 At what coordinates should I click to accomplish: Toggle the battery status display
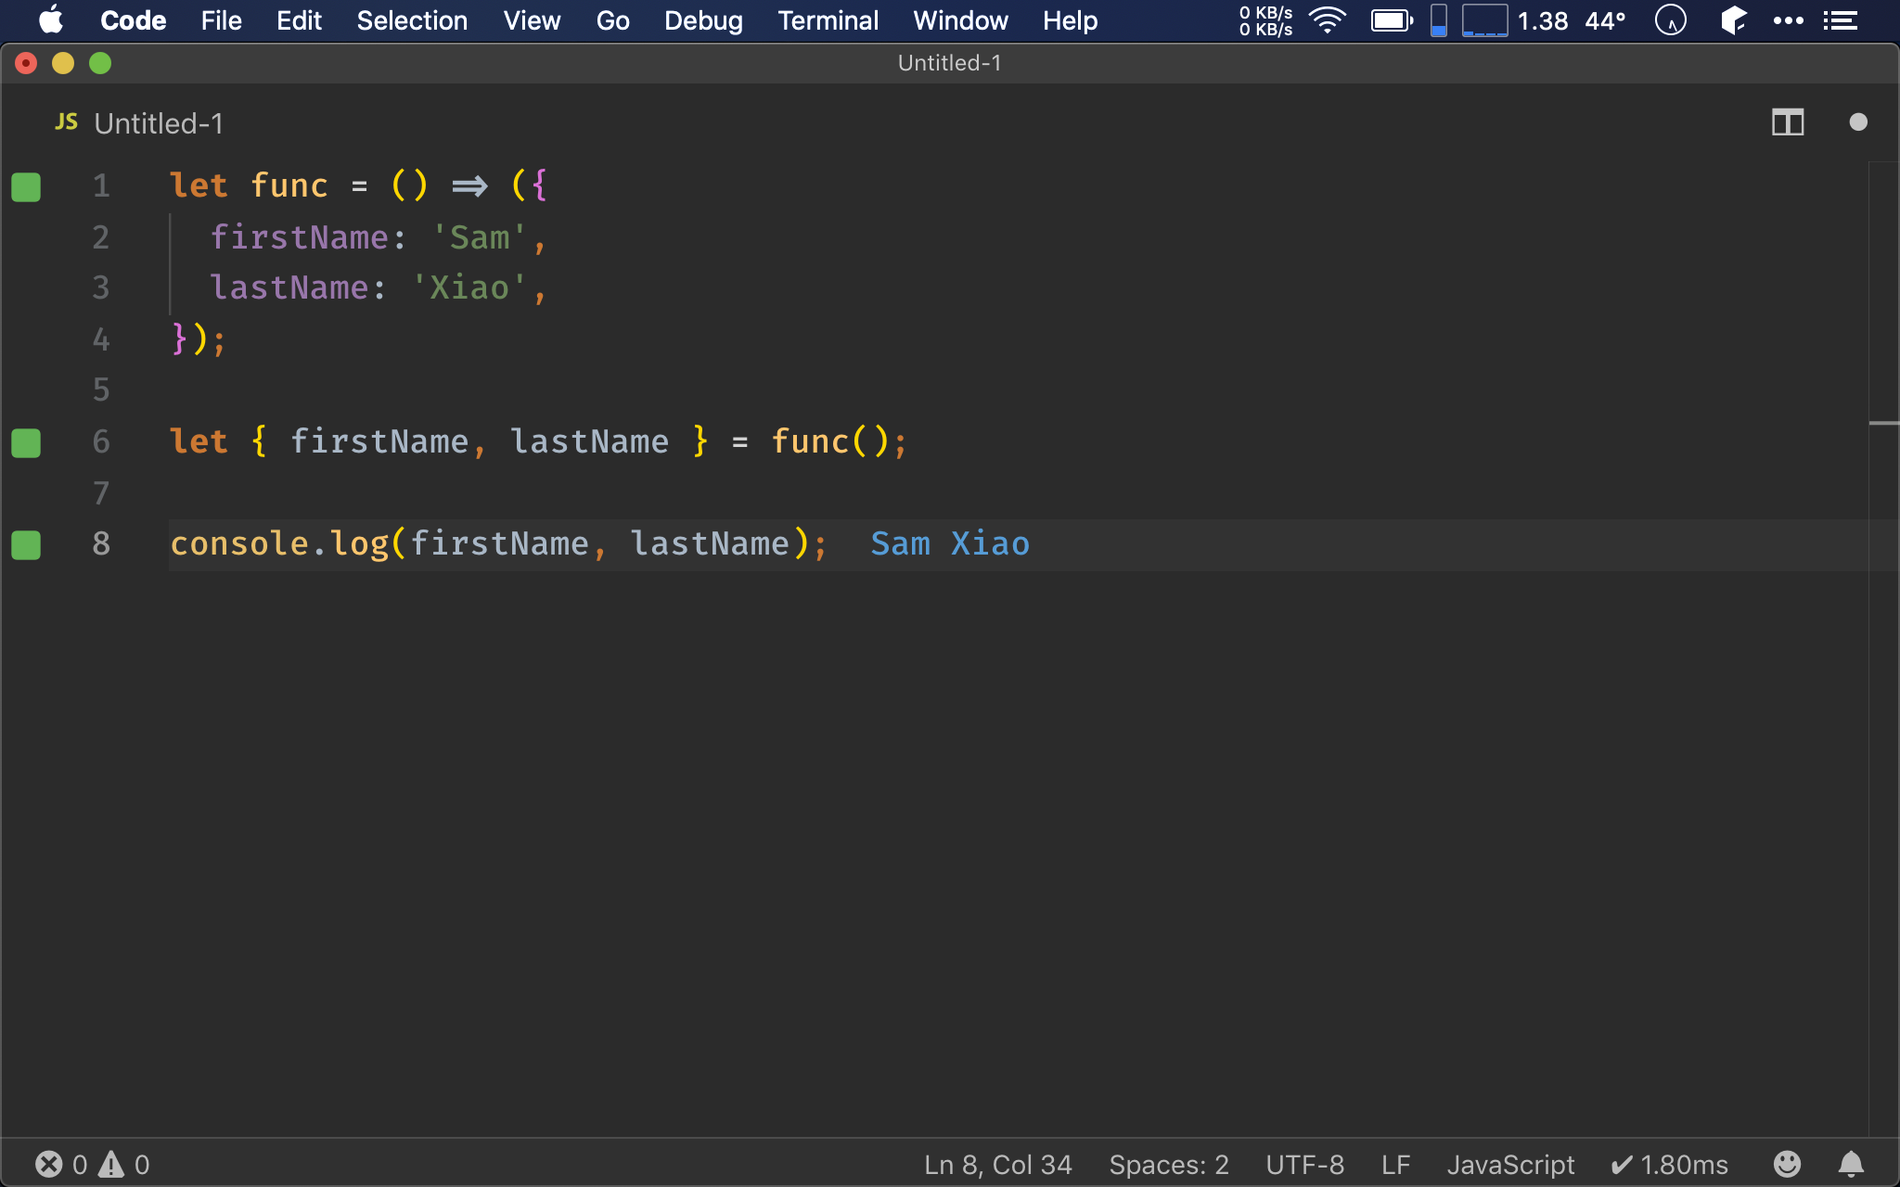pos(1392,19)
